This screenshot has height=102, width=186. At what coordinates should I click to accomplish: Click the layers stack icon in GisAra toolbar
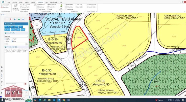[23, 19]
